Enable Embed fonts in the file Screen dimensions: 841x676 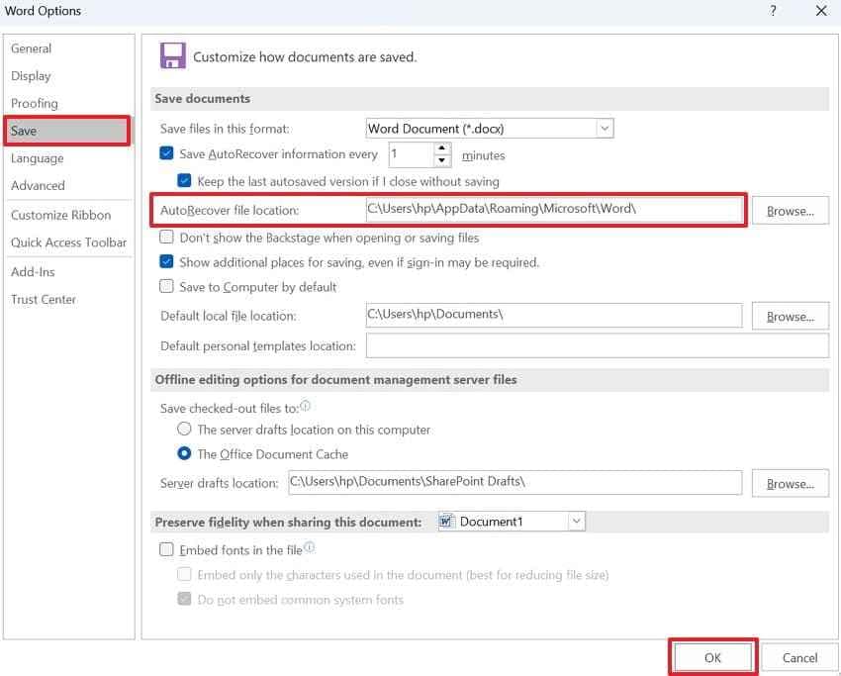[166, 549]
